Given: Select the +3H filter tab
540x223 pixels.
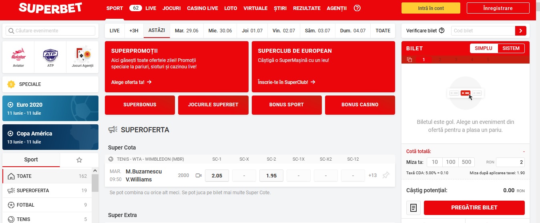Looking at the screenshot, I should point(134,31).
